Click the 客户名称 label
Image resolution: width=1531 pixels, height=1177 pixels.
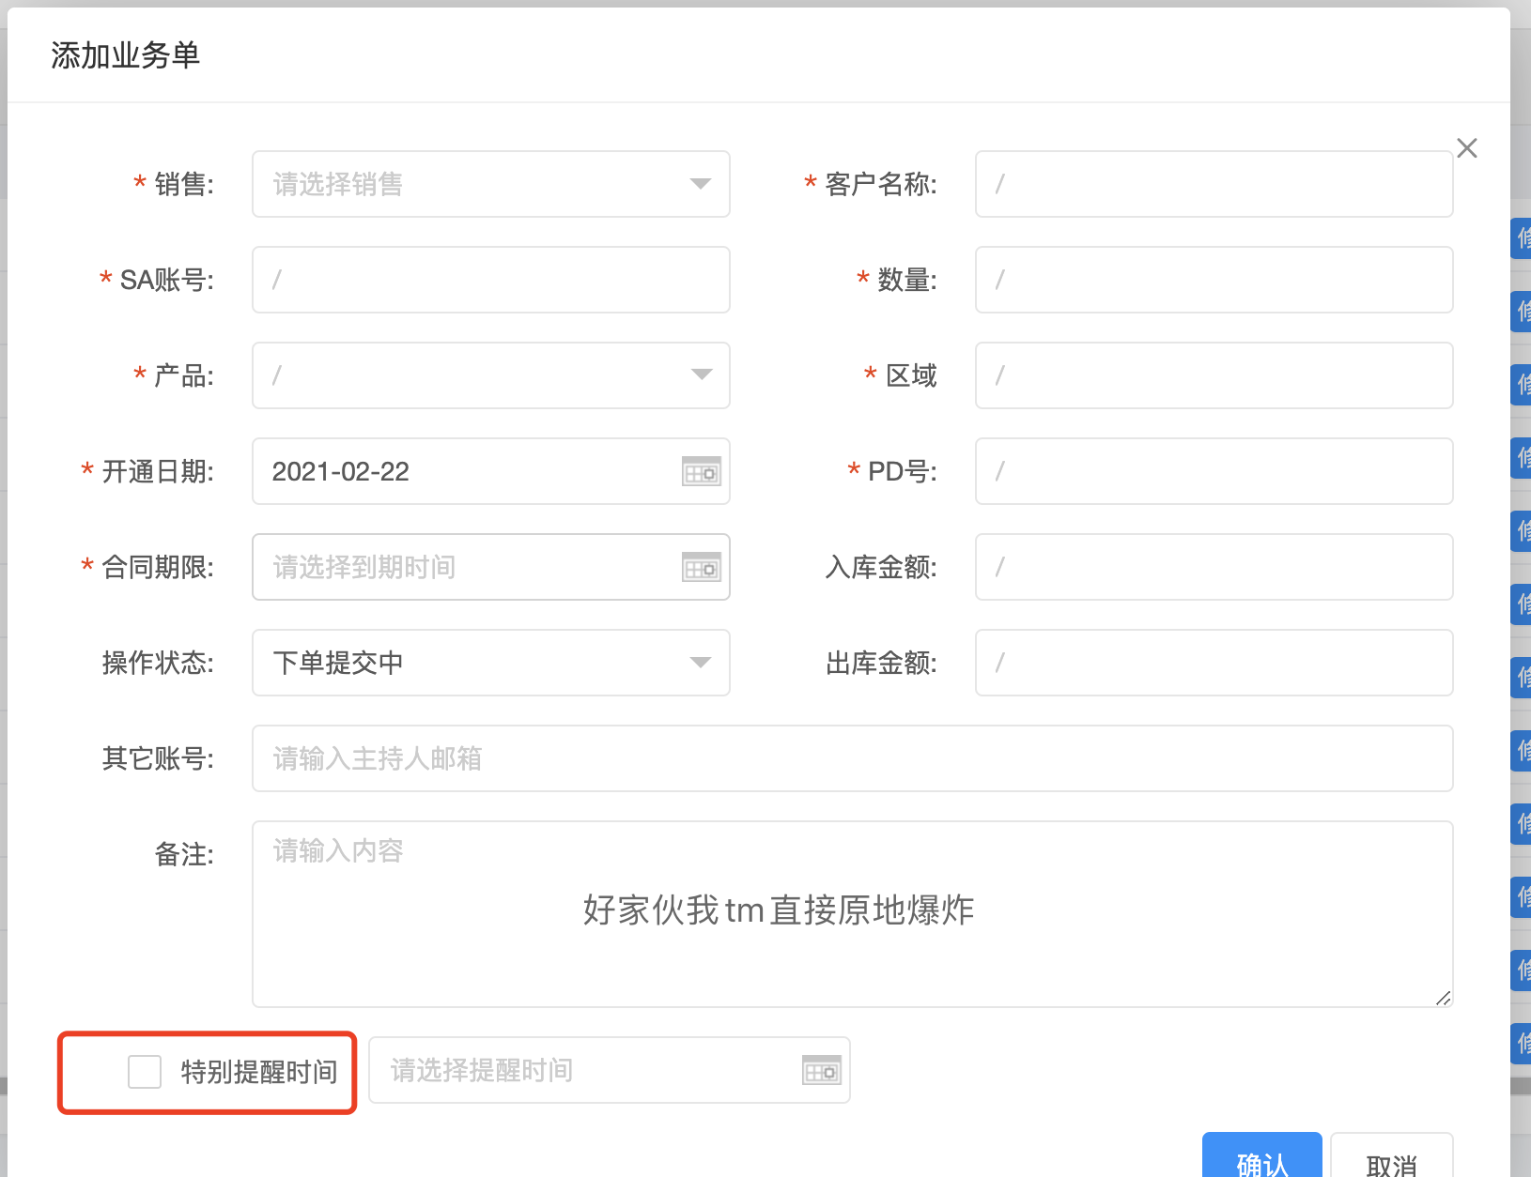tap(881, 184)
